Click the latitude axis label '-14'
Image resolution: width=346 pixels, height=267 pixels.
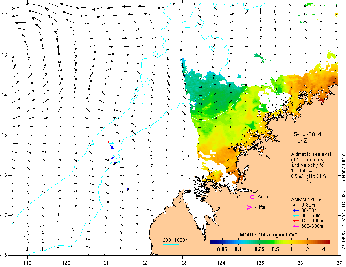4,95
